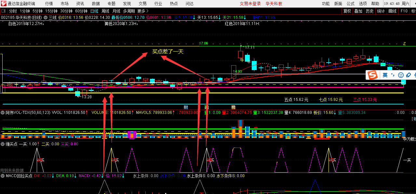Click the 画线 drawing button
The height and width of the screenshot is (194, 416).
pos(392,11)
